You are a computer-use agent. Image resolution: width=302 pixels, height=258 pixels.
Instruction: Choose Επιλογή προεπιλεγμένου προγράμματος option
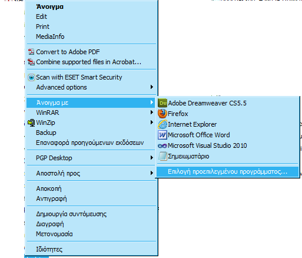(227, 172)
